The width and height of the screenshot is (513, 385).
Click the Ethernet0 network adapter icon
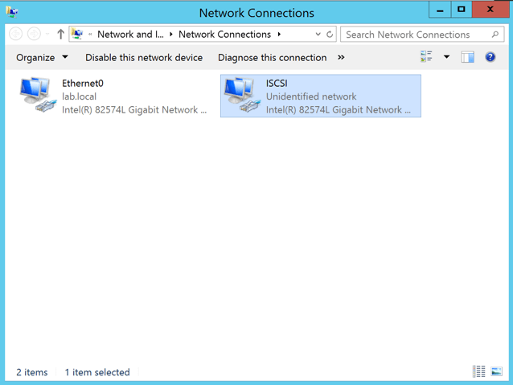[37, 96]
